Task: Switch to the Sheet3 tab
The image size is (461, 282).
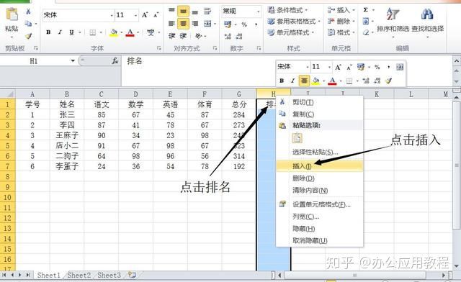Action: (109, 276)
